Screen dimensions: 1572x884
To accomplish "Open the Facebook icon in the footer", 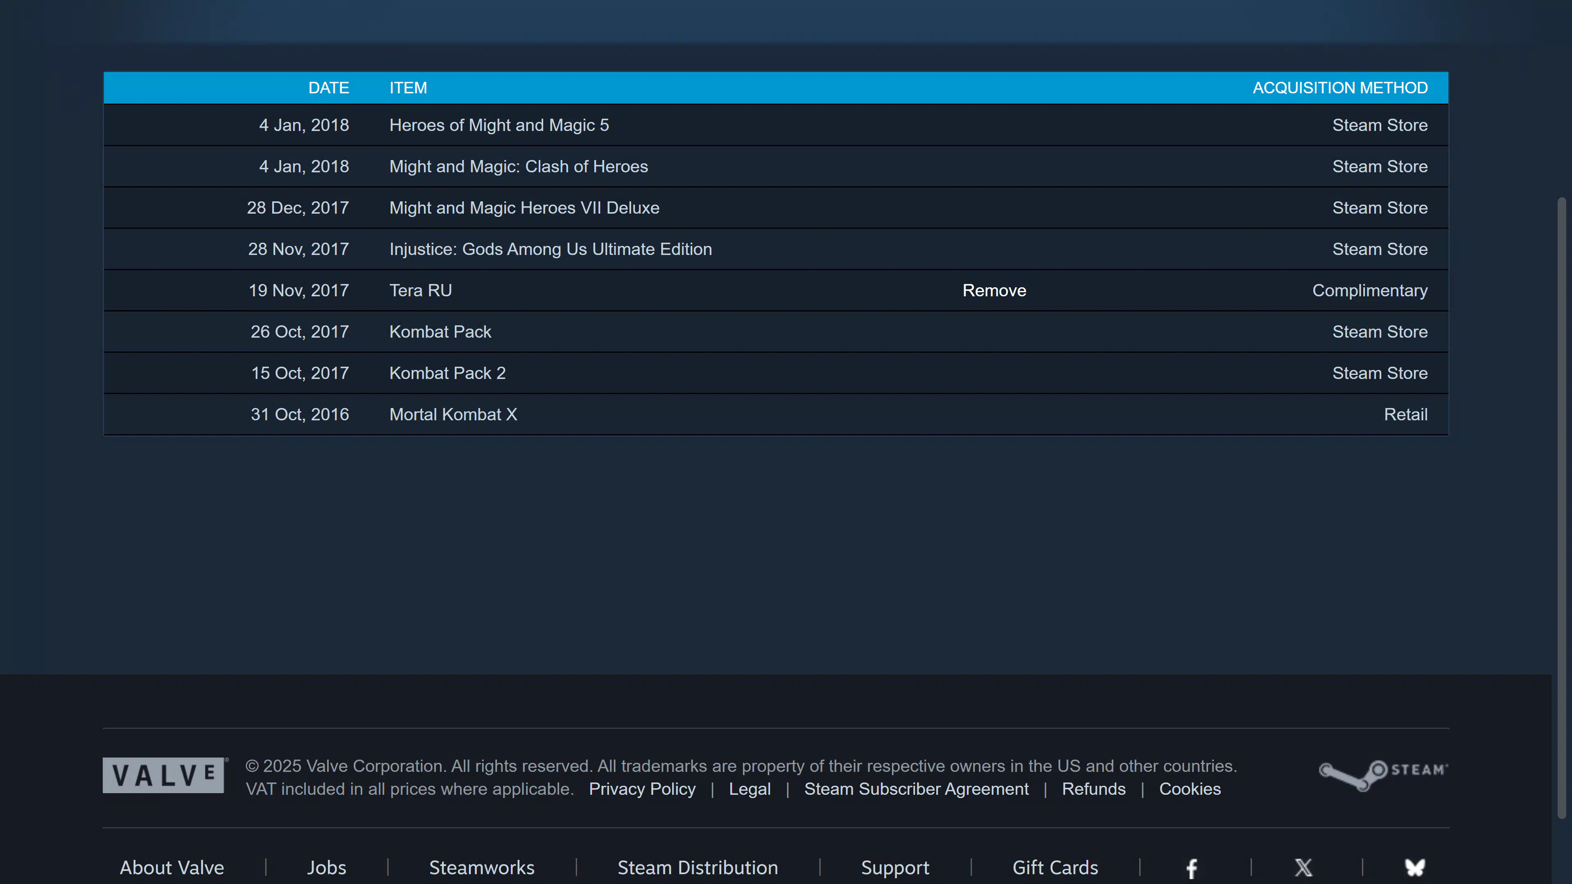I will coord(1191,868).
